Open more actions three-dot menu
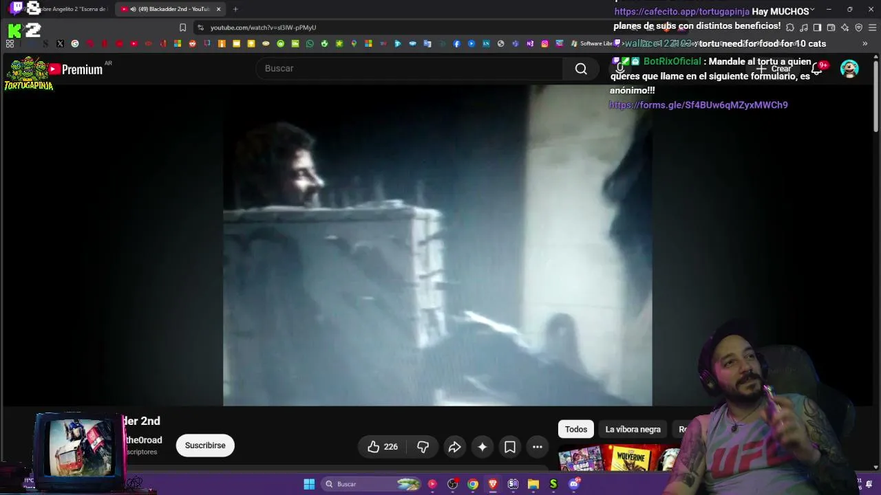Screen dimensions: 881x495 coord(538,447)
